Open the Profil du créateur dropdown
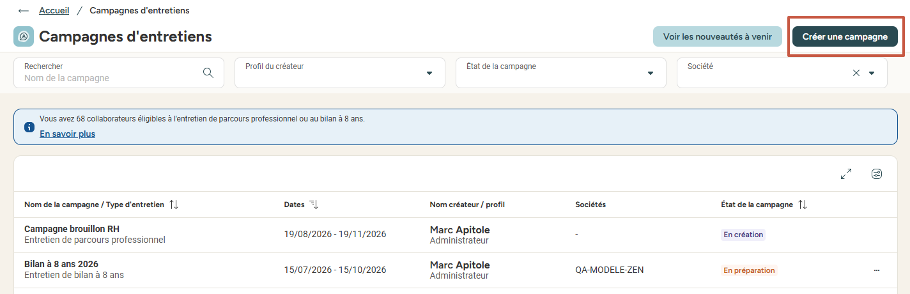The image size is (910, 294). pyautogui.click(x=340, y=73)
